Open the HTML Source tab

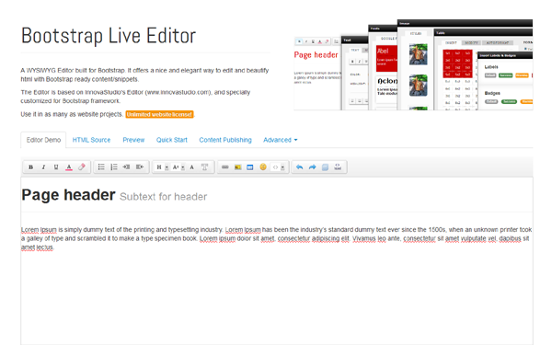click(91, 140)
